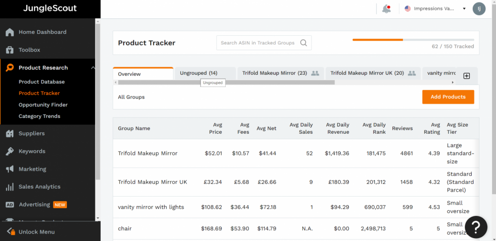Image resolution: width=496 pixels, height=241 pixels.
Task: Click the $1,419.36 revenue value
Action: [x=337, y=154]
